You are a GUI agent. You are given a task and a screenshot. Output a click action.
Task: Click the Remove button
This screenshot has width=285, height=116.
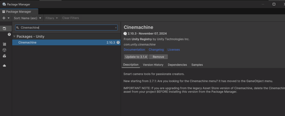coord(158,57)
